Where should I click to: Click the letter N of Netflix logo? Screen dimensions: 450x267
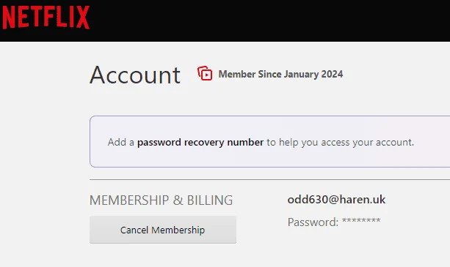point(9,18)
